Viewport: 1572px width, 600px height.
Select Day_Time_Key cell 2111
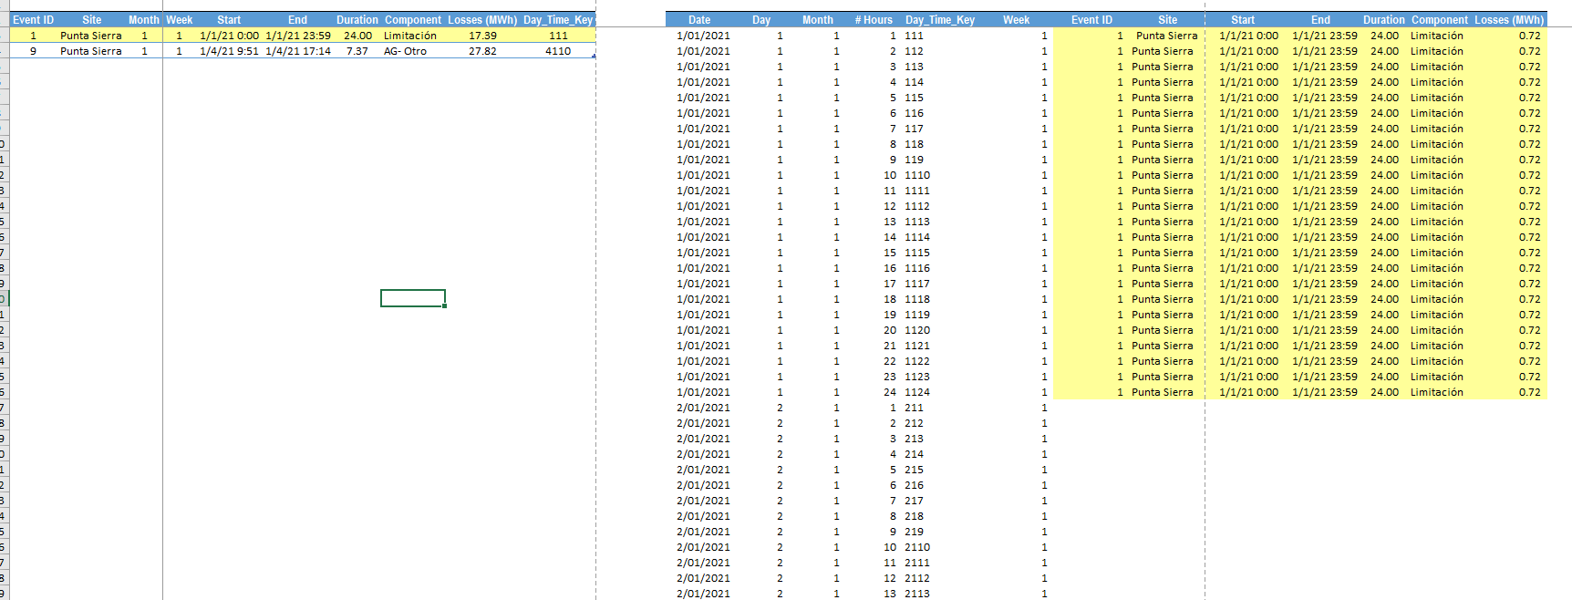coord(917,563)
